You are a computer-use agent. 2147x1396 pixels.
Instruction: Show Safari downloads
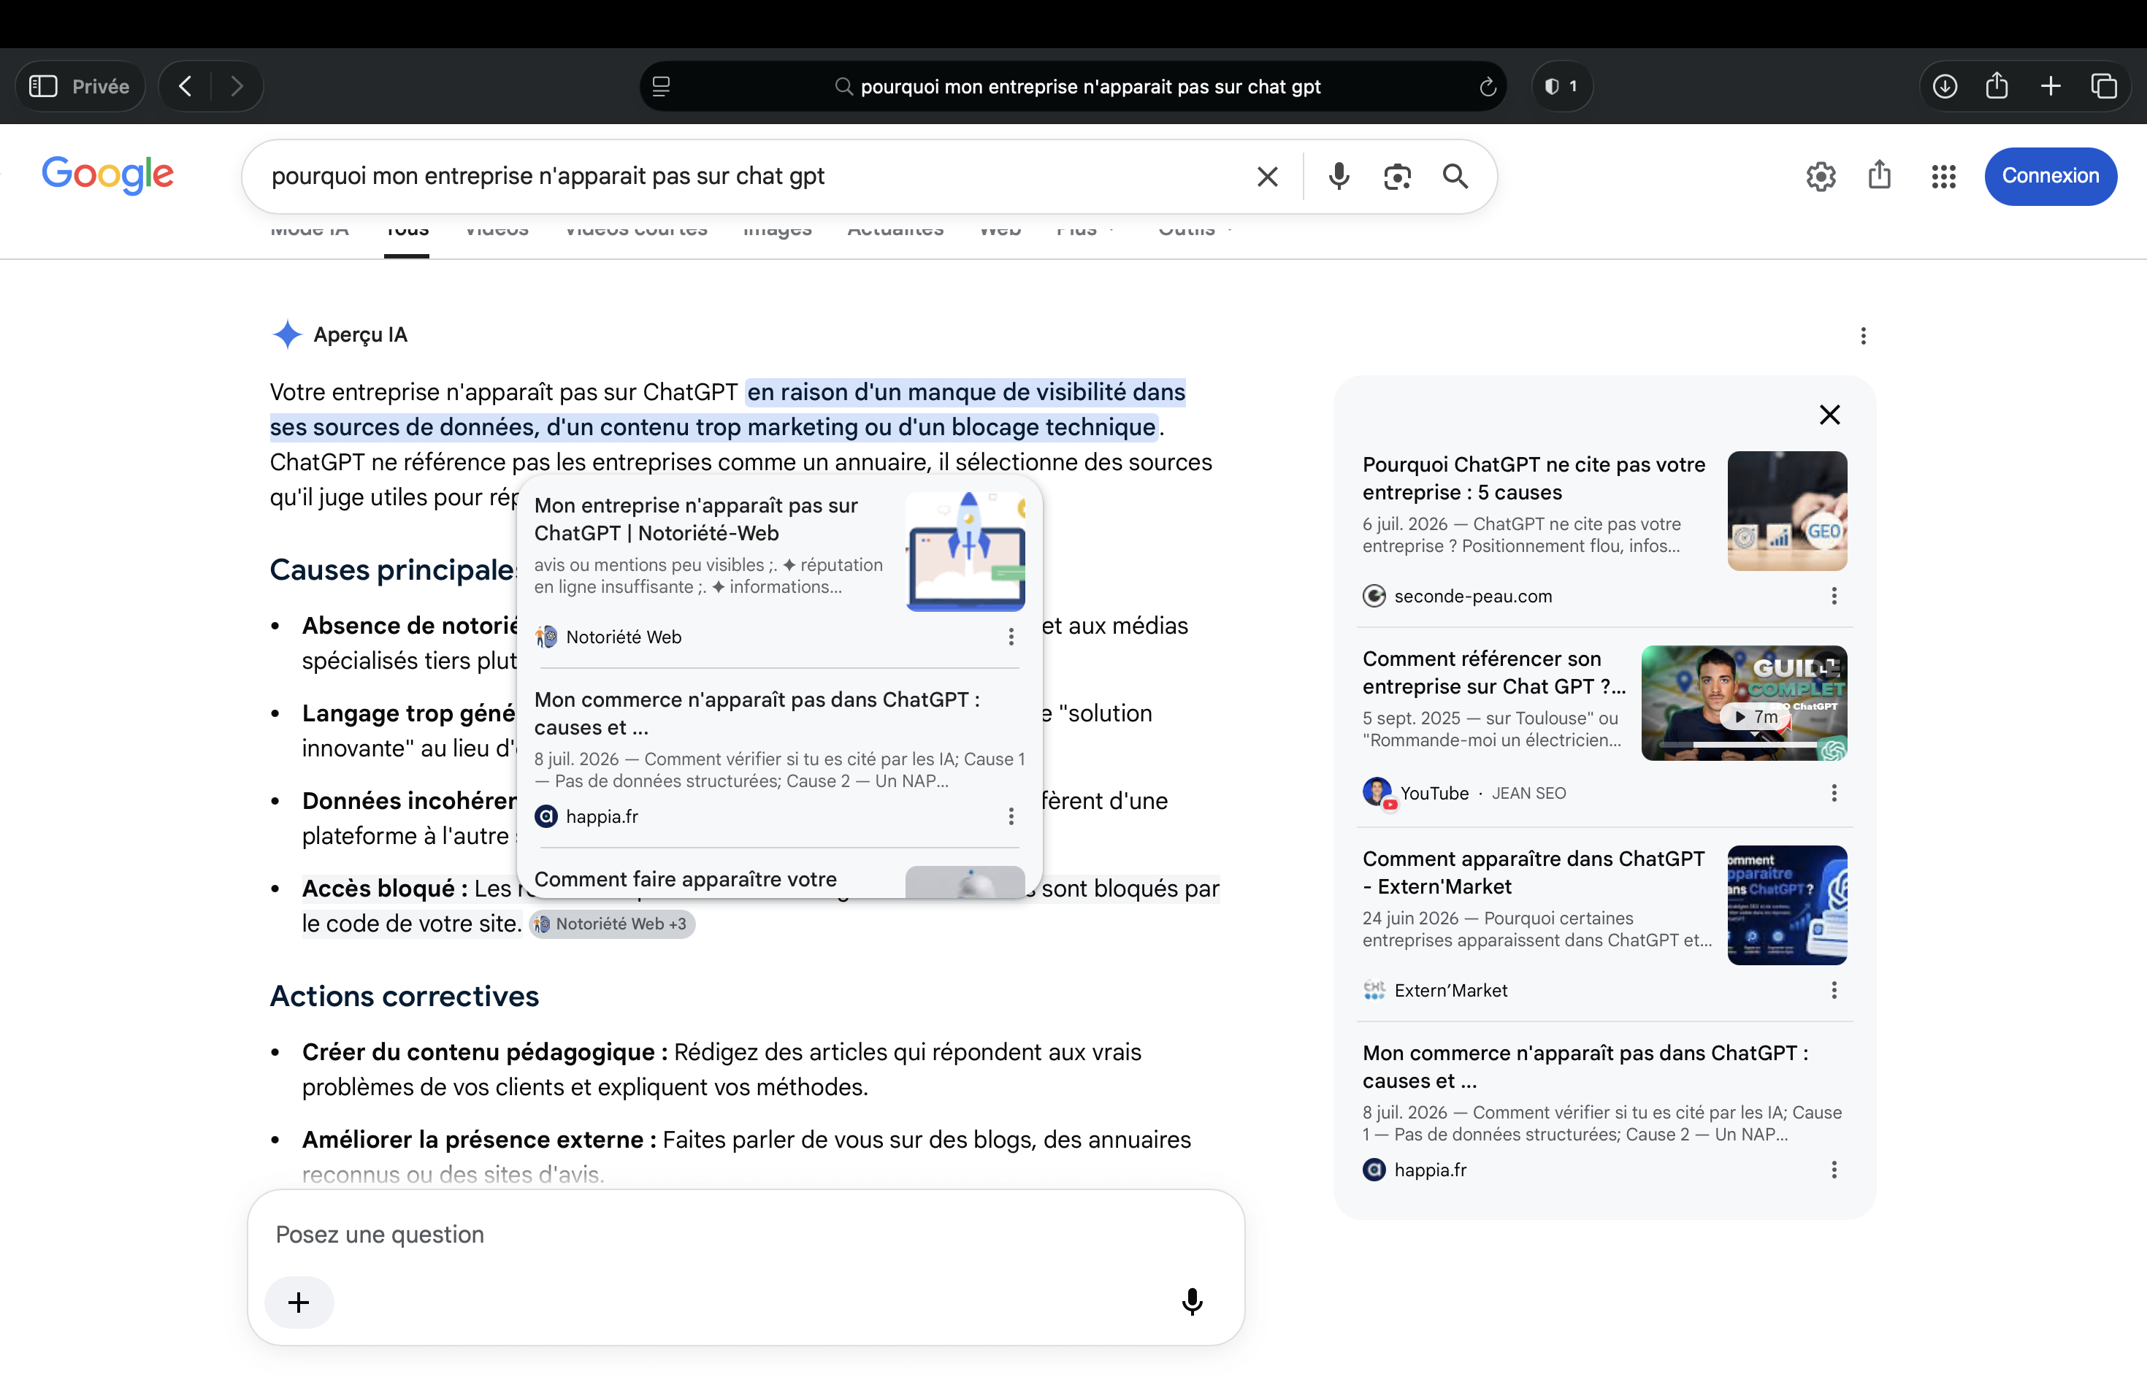tap(1945, 87)
